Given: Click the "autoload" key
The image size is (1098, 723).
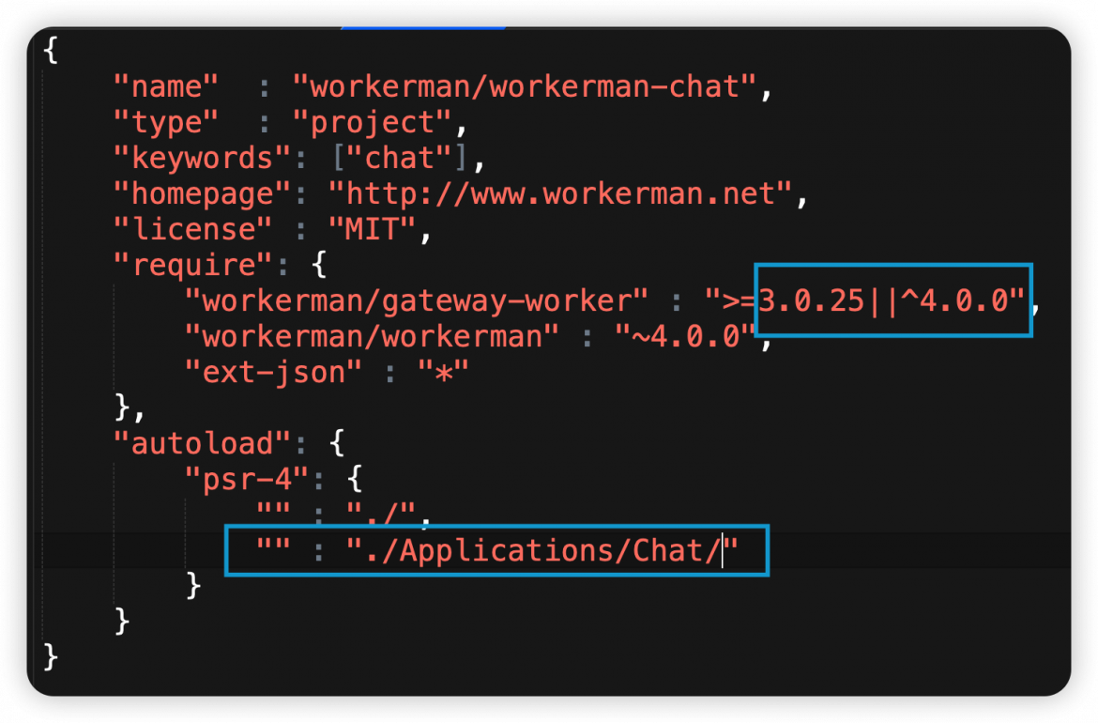Looking at the screenshot, I should point(202,444).
